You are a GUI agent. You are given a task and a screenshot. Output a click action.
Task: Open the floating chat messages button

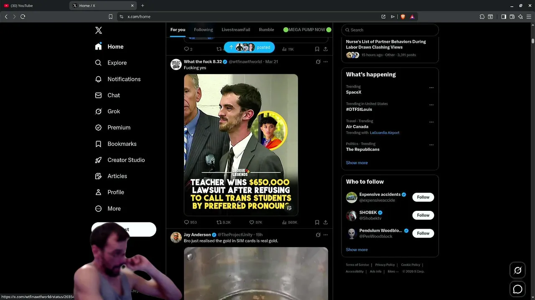click(517, 289)
